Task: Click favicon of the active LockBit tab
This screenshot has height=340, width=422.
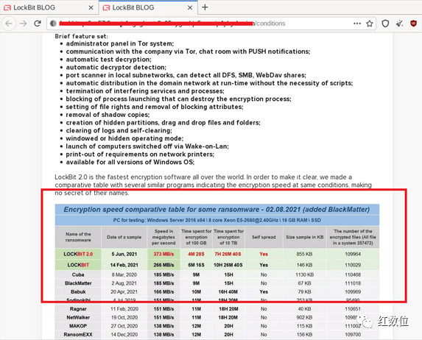Action: (107, 8)
